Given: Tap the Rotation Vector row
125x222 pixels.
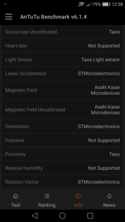Looking at the screenshot, I should coord(62,182).
